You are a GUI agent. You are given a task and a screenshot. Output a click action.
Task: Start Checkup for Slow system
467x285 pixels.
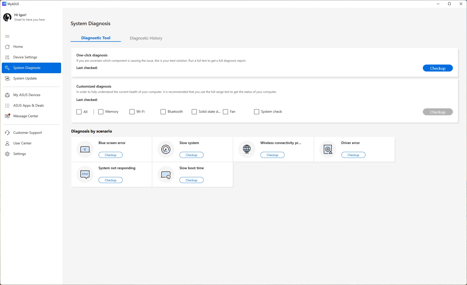tap(192, 155)
